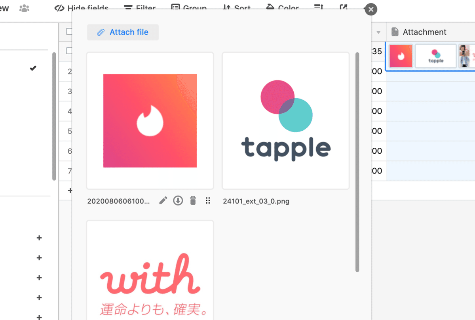Click Tinder thumbnail in Attachment cell
475x320 pixels.
click(401, 56)
